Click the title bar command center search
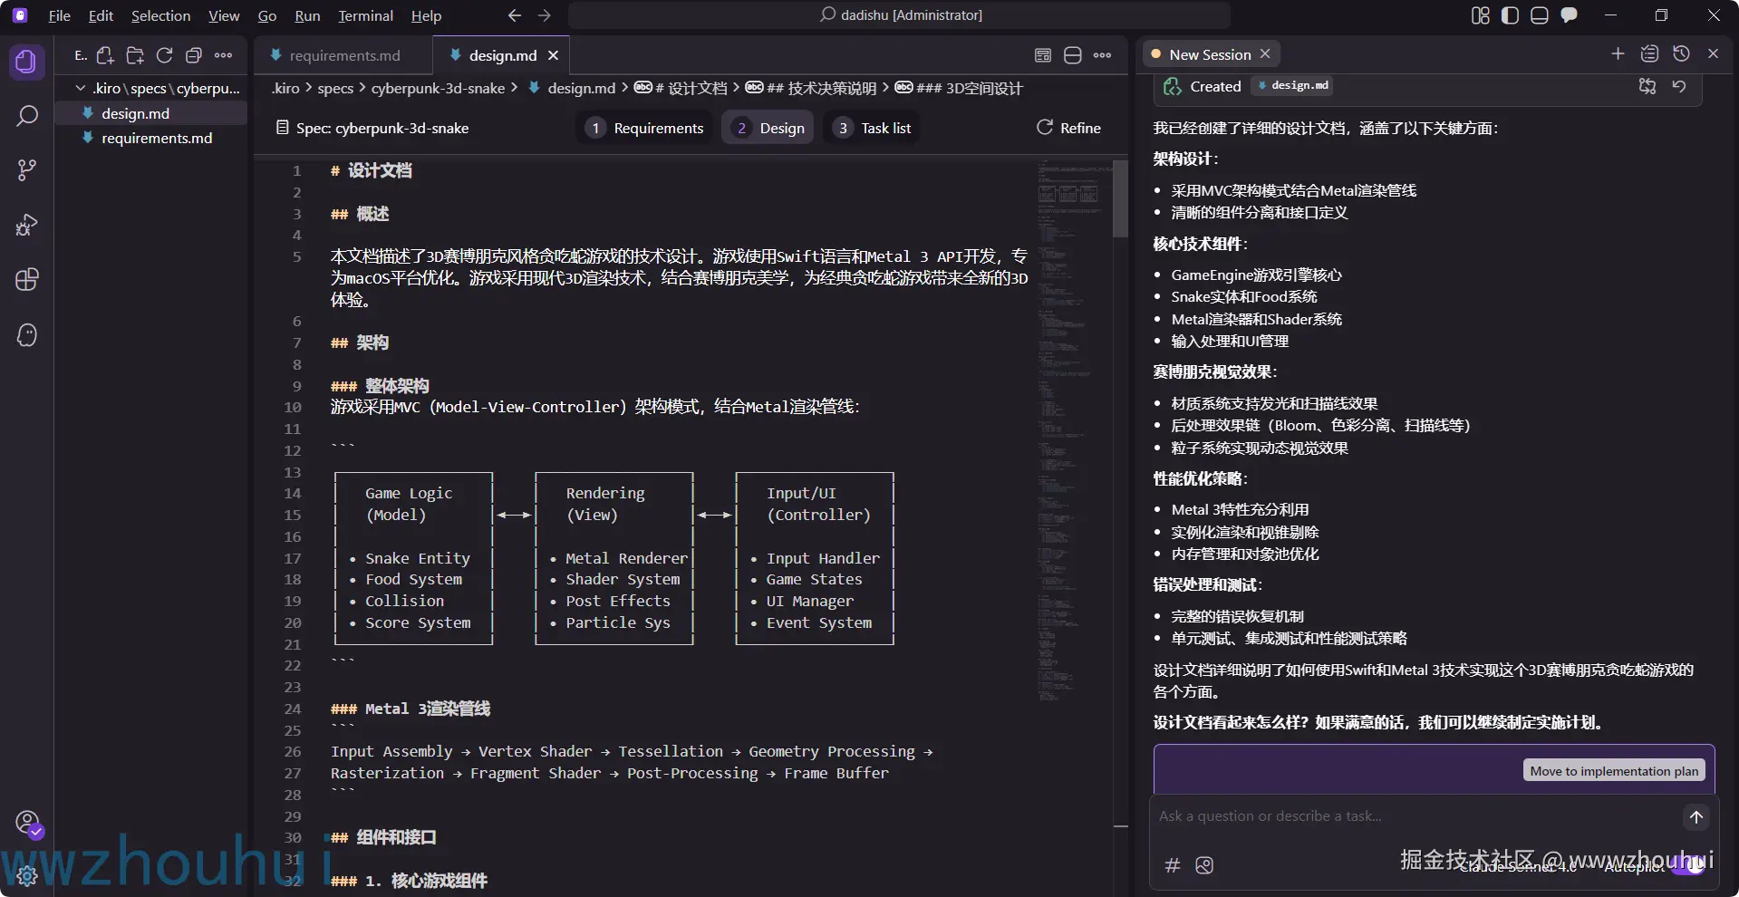The width and height of the screenshot is (1739, 897). click(899, 15)
